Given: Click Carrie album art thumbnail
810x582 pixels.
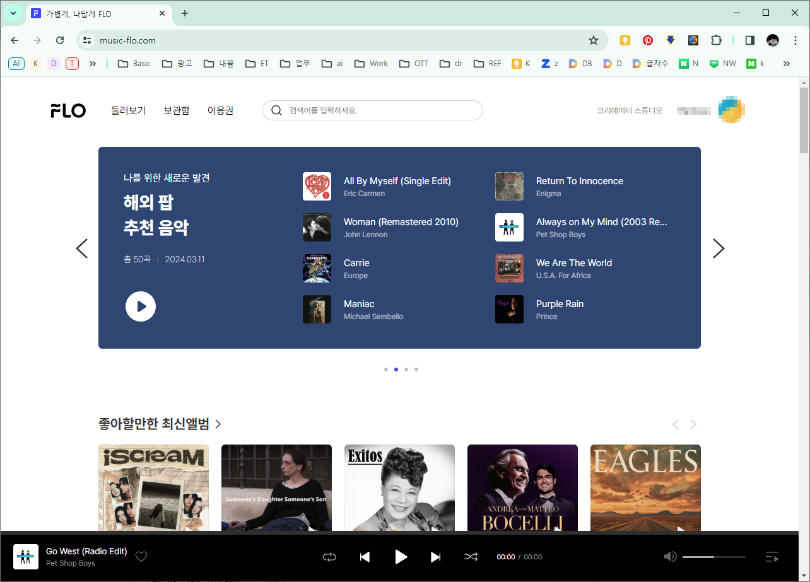Looking at the screenshot, I should pyautogui.click(x=317, y=269).
